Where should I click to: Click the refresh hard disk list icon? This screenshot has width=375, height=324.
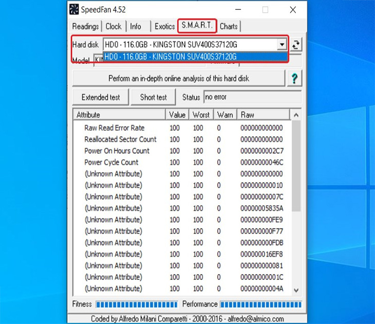point(296,45)
